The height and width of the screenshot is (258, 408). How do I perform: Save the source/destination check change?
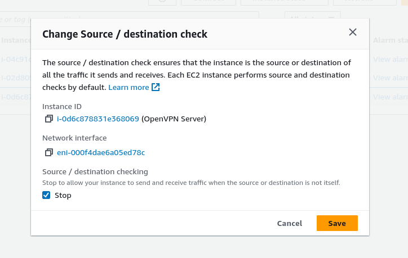point(337,223)
